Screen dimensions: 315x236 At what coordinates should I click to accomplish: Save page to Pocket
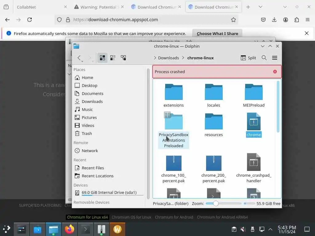pyautogui.click(x=263, y=20)
